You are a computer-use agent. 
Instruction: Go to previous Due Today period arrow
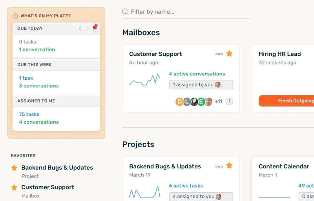(80, 29)
